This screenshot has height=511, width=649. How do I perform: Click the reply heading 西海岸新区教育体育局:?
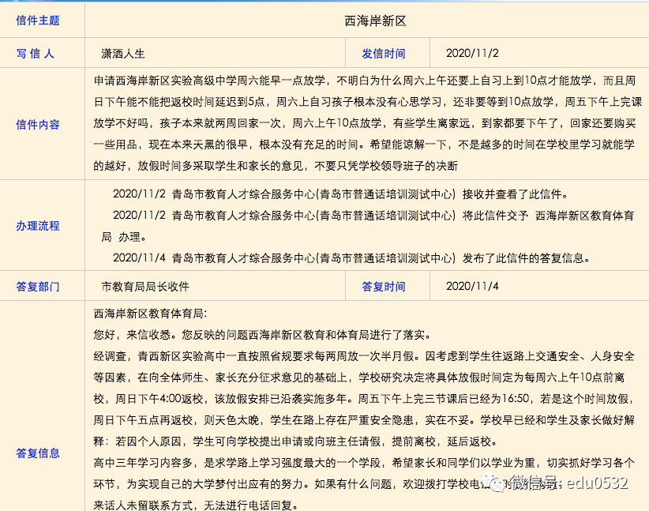click(150, 314)
